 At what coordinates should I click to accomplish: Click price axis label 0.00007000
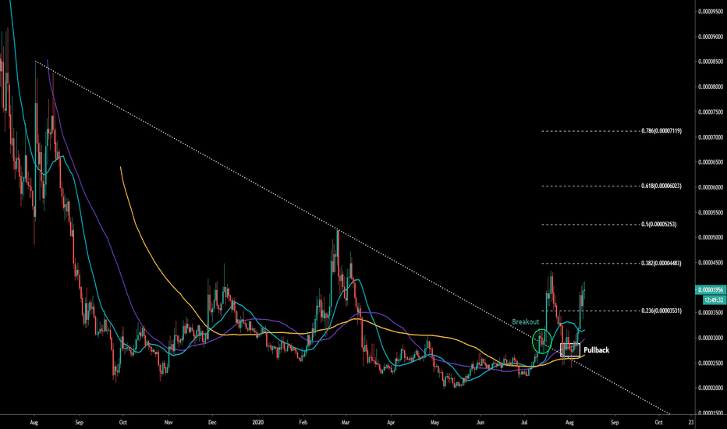(711, 137)
